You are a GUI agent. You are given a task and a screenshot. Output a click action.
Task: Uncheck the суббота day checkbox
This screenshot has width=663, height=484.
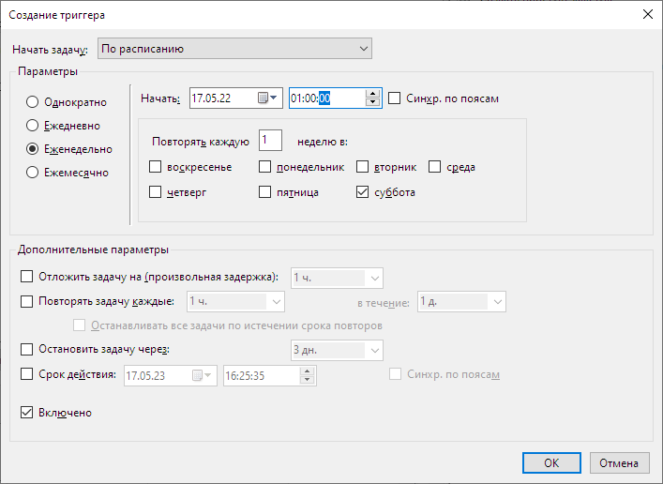click(362, 192)
